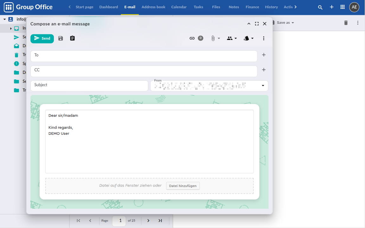
Task: Open the Notes tab
Action: pos(234,7)
